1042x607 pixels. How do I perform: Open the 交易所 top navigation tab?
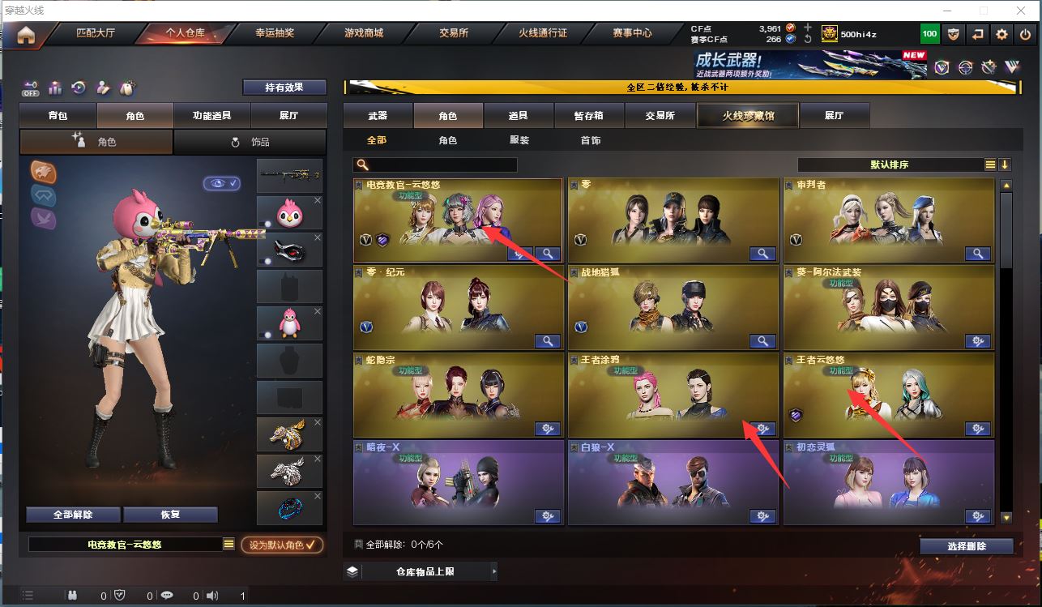click(x=454, y=33)
